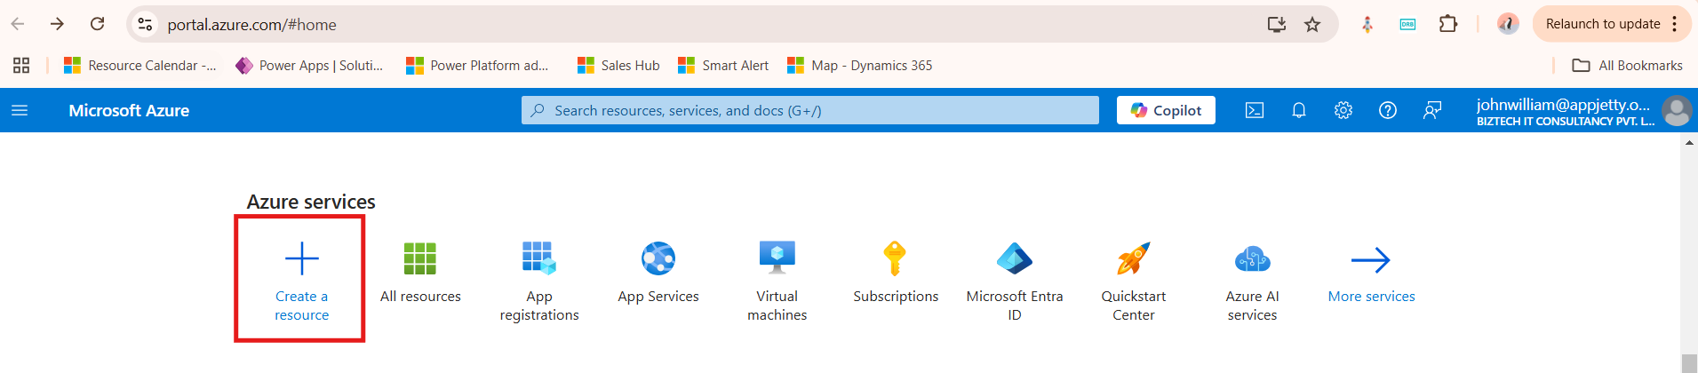
Task: Open App registrations service
Action: tap(539, 279)
